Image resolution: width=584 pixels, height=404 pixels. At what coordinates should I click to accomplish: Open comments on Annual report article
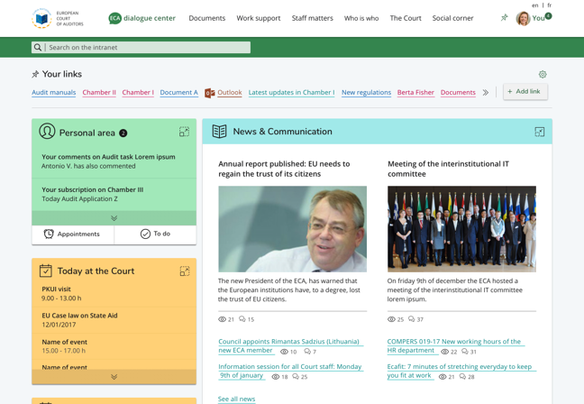click(242, 319)
